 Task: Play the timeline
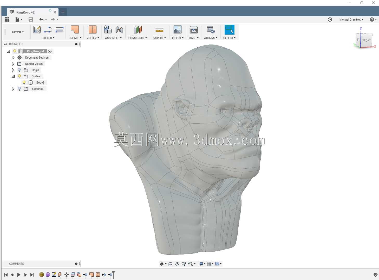19,275
